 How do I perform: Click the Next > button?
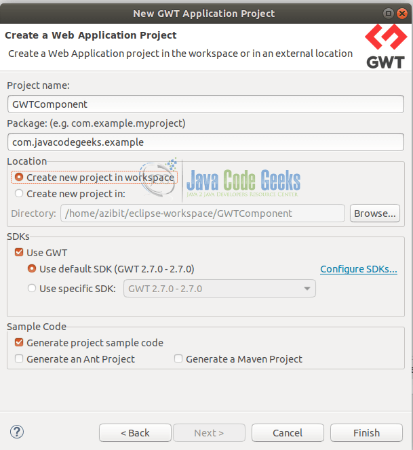click(209, 433)
